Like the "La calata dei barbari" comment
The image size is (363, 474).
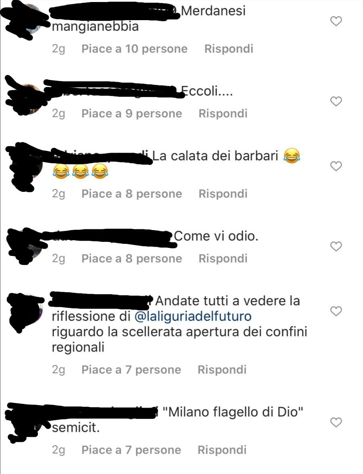(336, 166)
